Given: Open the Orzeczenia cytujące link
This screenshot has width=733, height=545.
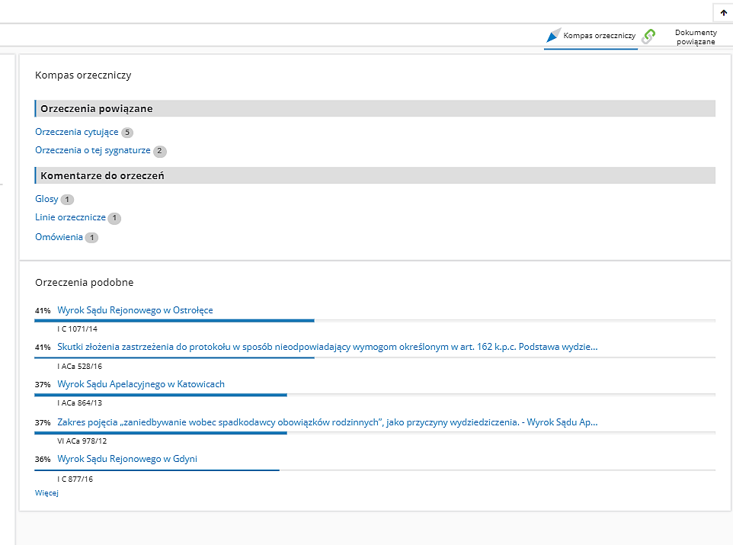Looking at the screenshot, I should [76, 132].
